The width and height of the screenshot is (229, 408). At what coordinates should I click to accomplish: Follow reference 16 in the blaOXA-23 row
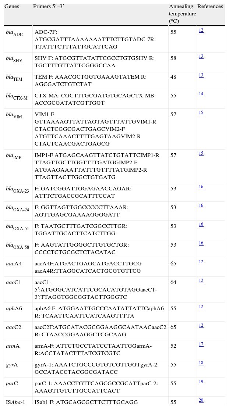201,187
